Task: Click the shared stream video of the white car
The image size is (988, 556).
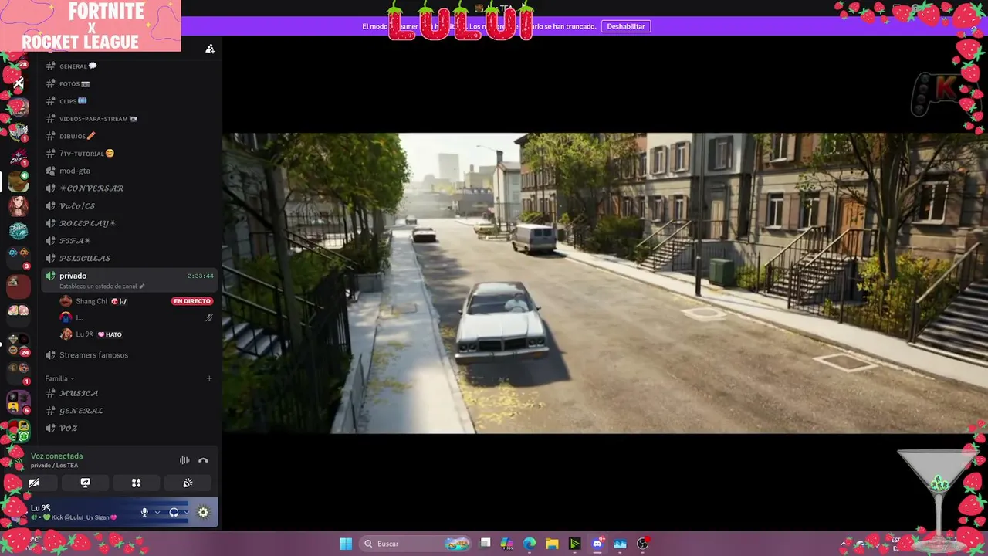Action: 605,283
